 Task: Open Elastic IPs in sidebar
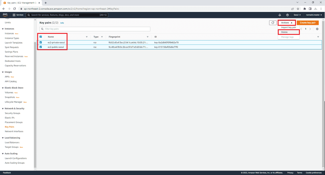tap(10, 118)
